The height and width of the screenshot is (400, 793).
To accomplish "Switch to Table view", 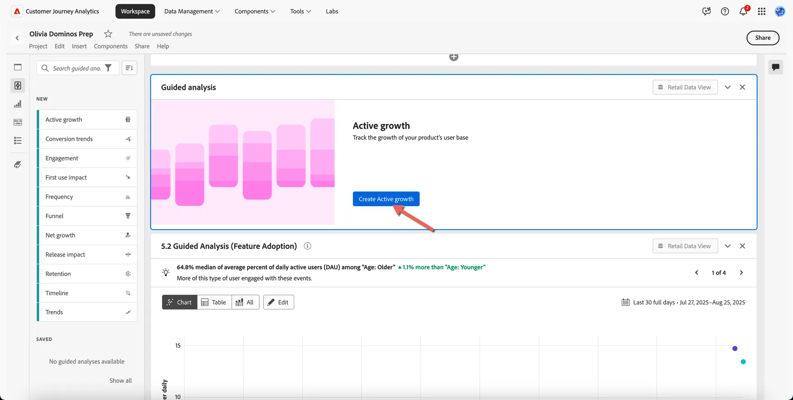I will click(x=214, y=302).
